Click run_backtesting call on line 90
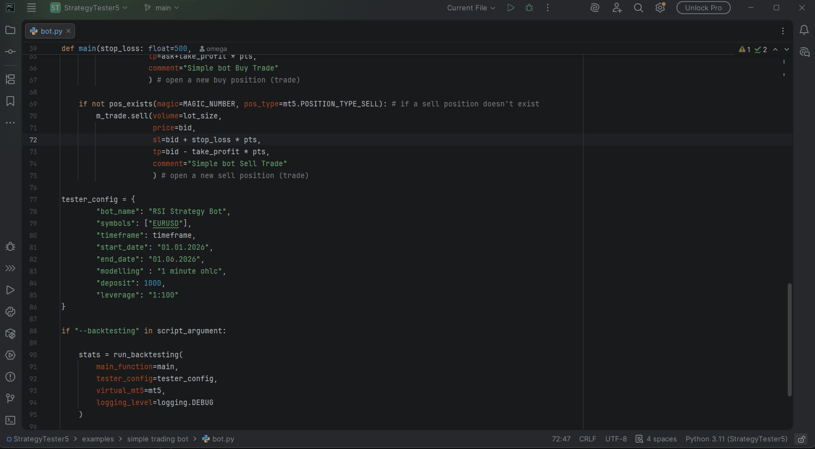Screen dimensions: 815x449 click(x=146, y=355)
